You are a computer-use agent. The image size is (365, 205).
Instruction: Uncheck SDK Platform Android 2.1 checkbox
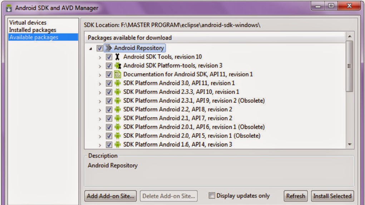coord(109,118)
